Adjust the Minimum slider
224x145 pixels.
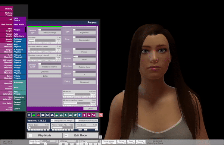click(77, 94)
